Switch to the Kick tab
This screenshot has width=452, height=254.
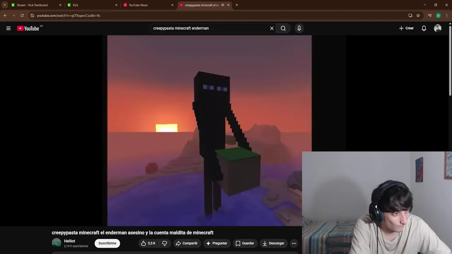92,5
